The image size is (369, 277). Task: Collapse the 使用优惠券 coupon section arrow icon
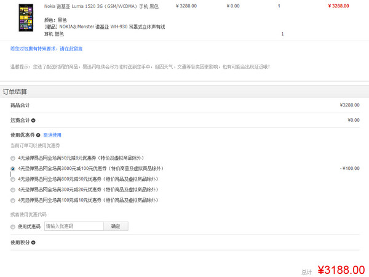(38, 135)
